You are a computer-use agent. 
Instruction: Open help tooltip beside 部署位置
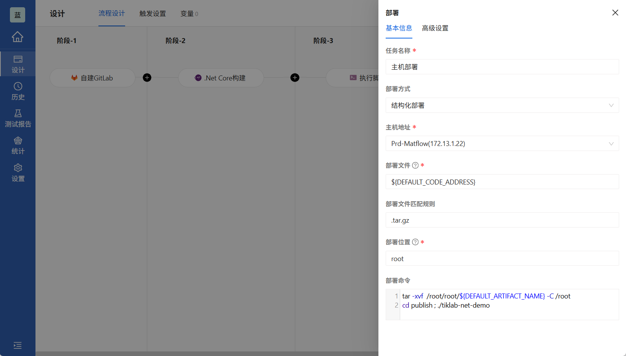click(x=415, y=242)
